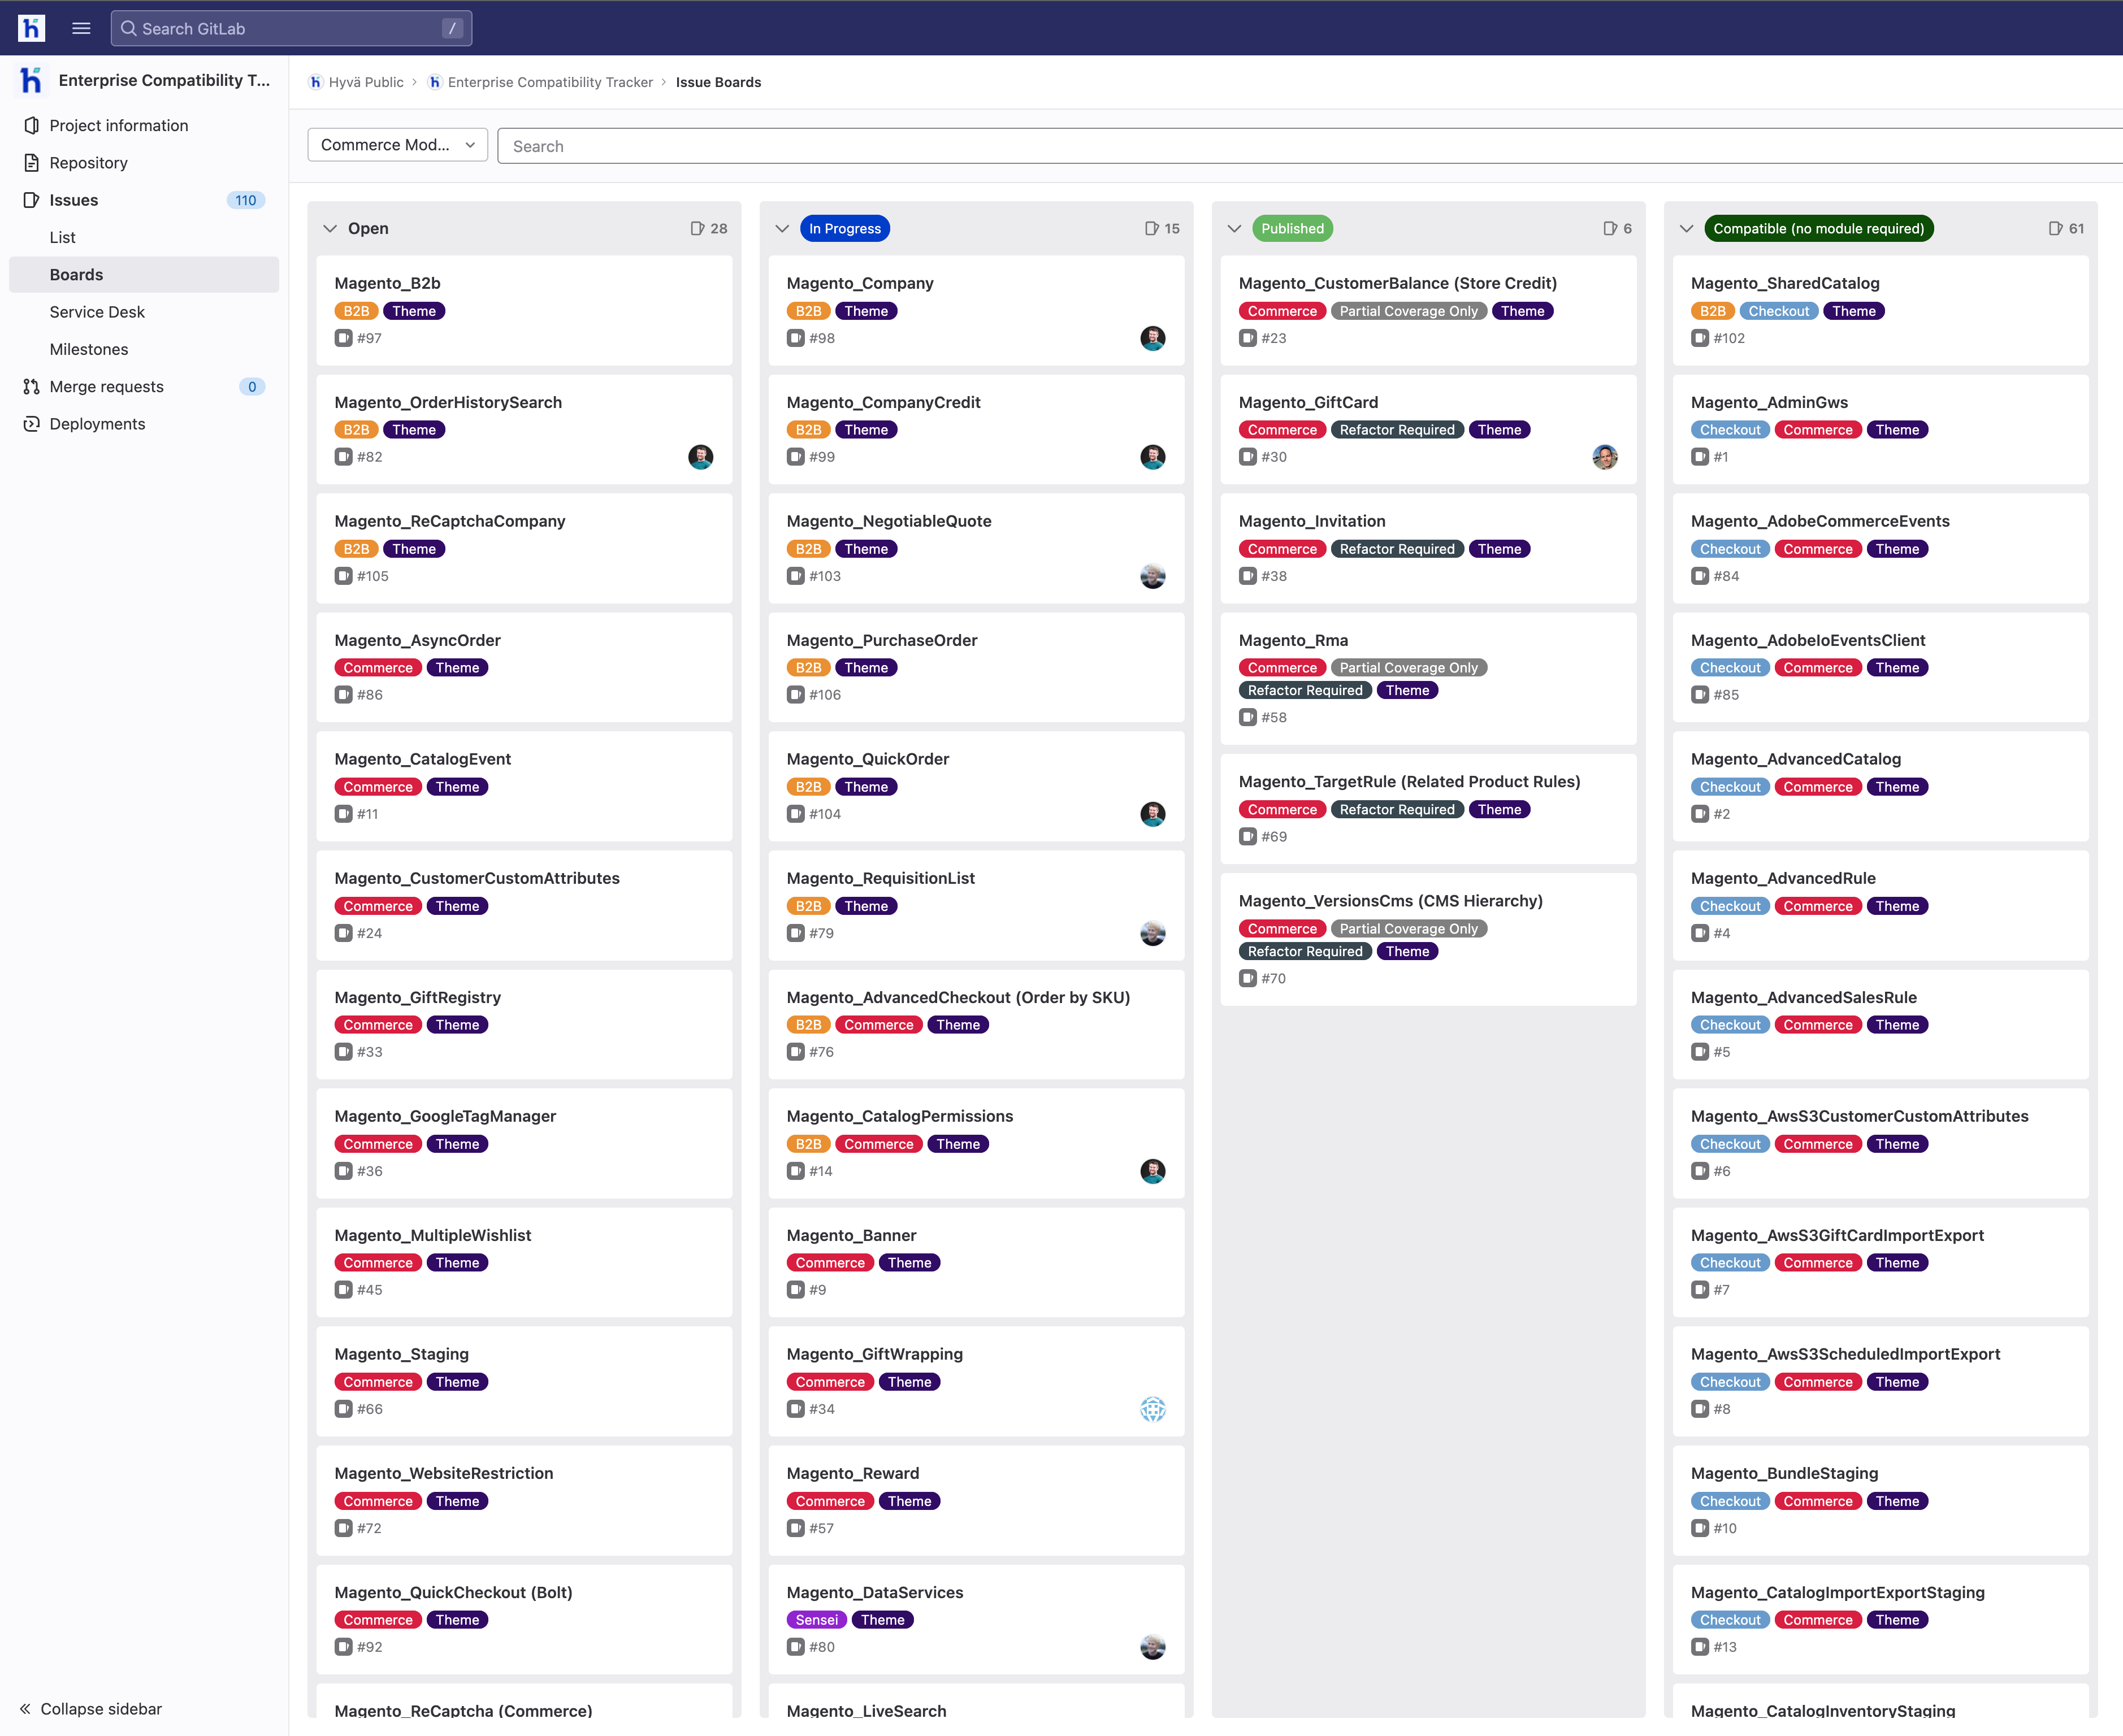Click the Hyvä logo in the top bar

point(31,28)
